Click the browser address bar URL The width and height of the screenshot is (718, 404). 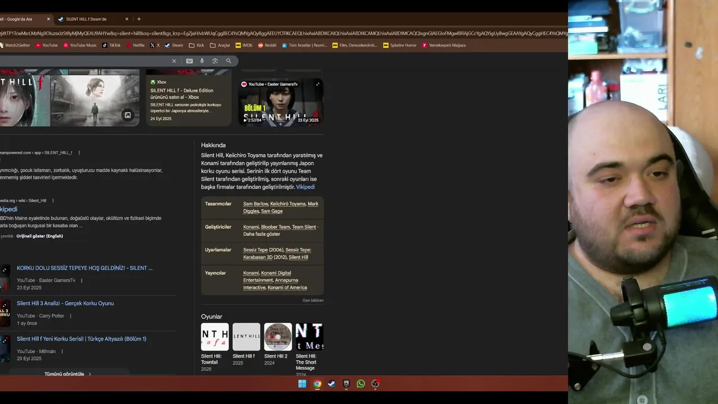pos(283,33)
